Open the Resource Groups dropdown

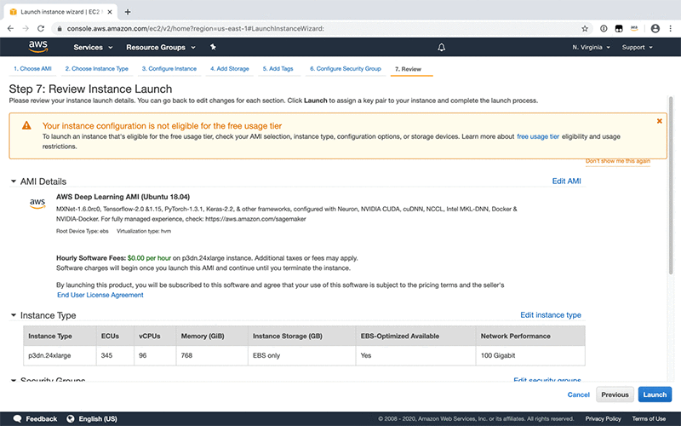[x=161, y=47]
